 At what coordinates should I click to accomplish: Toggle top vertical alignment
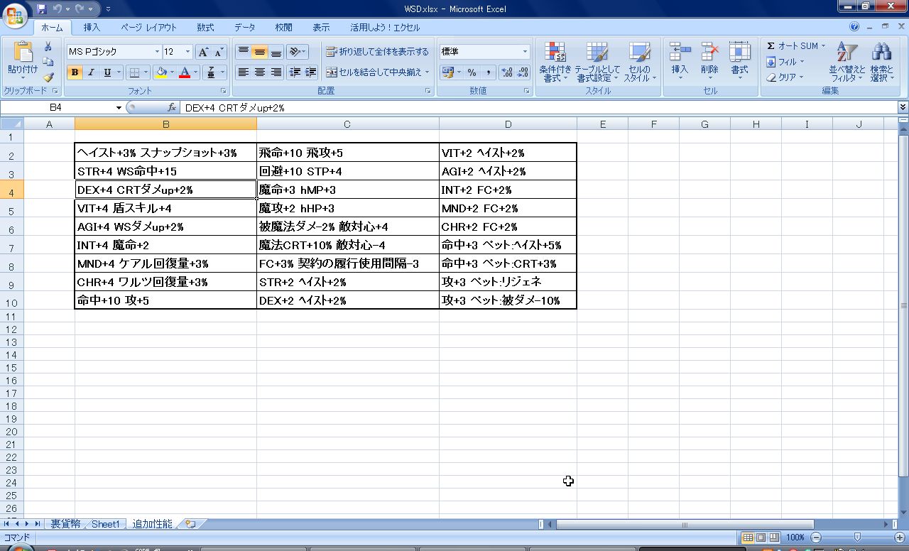[243, 52]
